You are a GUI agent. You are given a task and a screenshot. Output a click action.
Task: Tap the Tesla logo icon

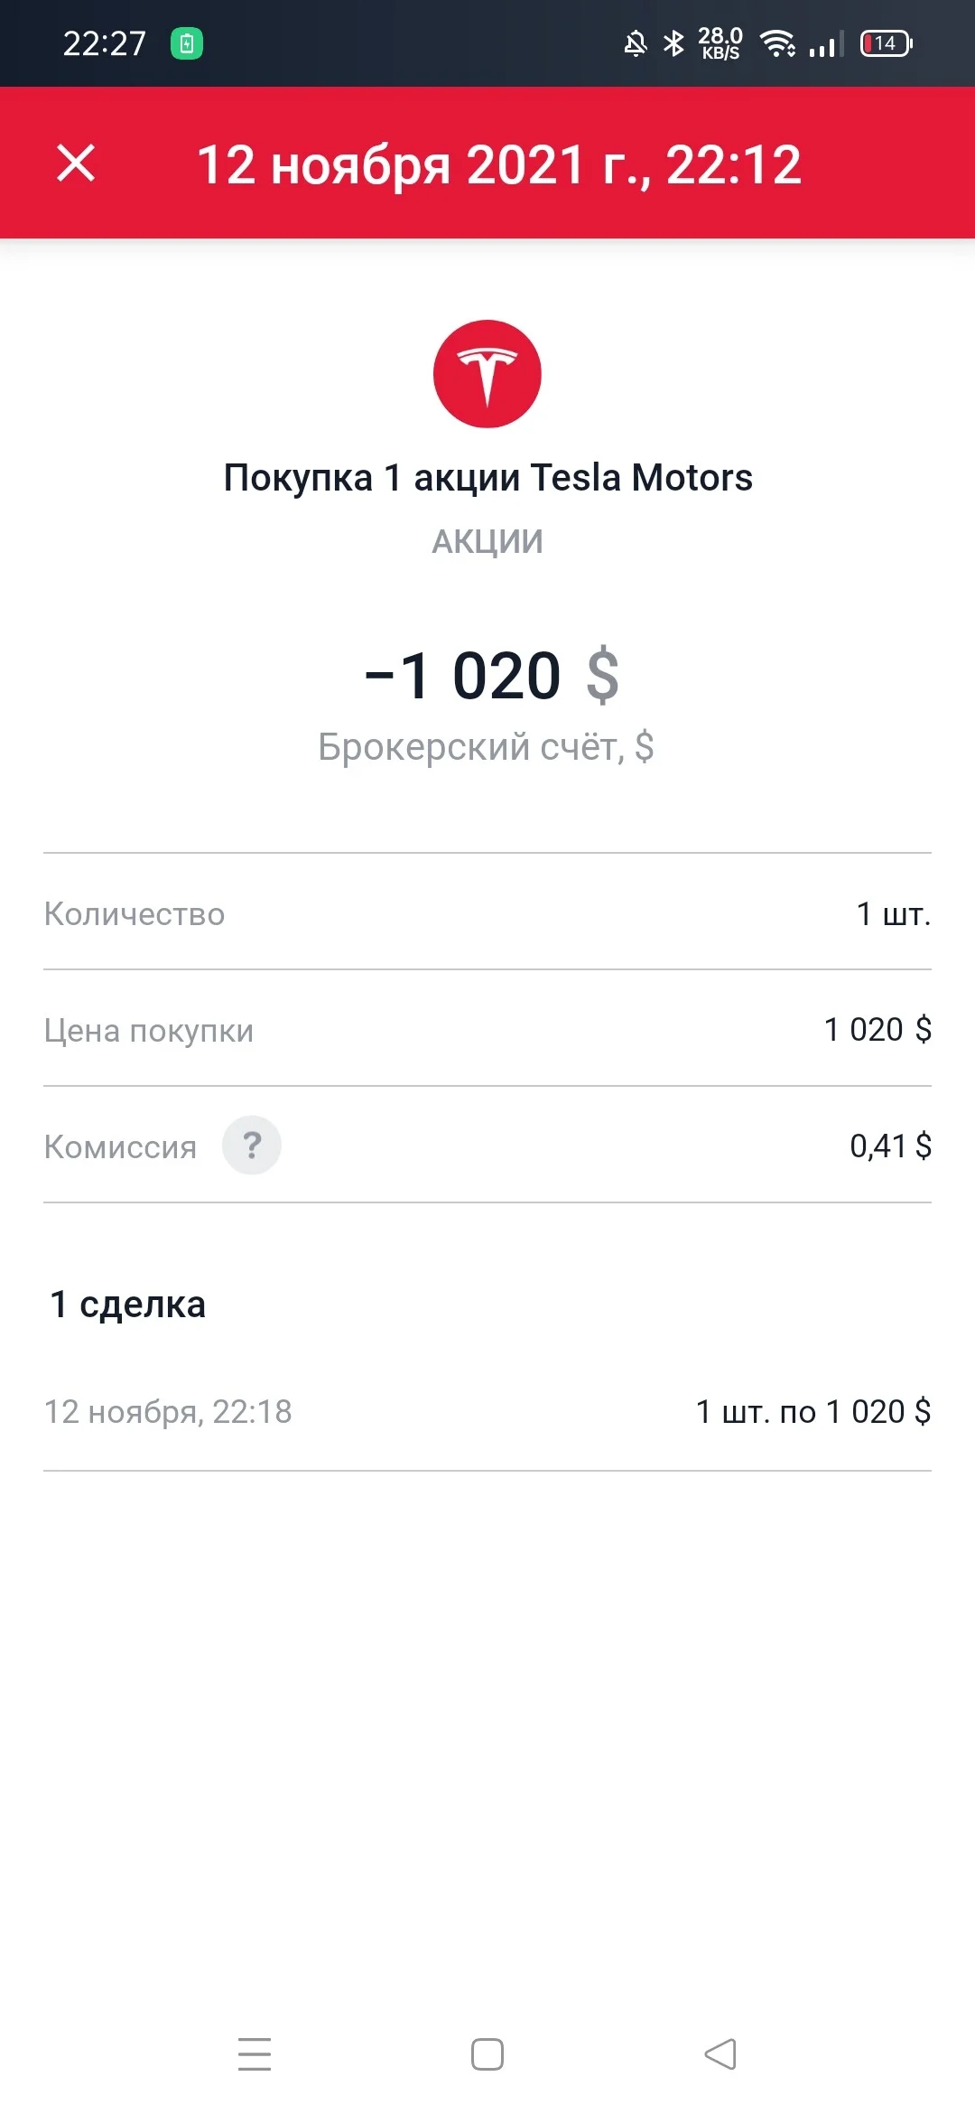tap(487, 374)
